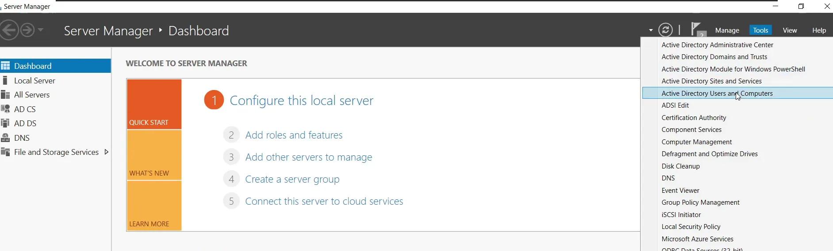Viewport: 833px width, 251px height.
Task: Click Add roles and features link
Action: 294,135
